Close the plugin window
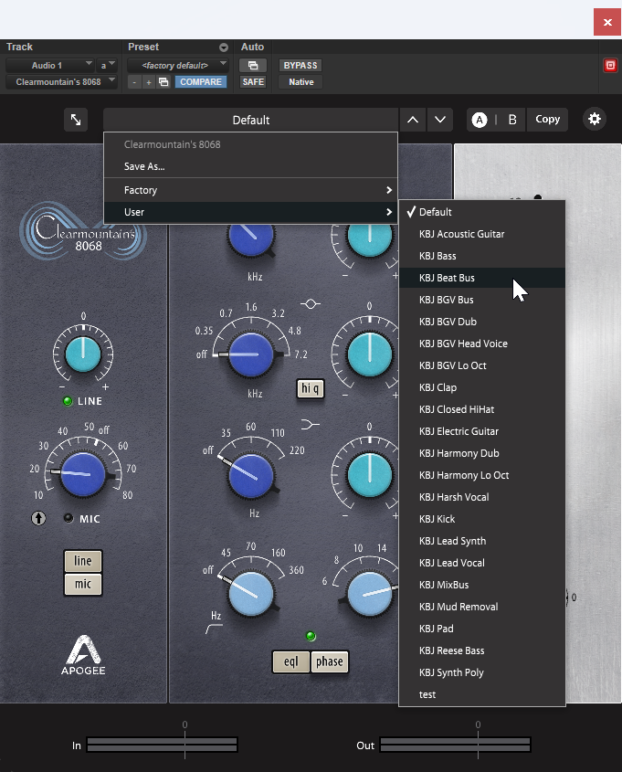The image size is (622, 772). [x=607, y=23]
